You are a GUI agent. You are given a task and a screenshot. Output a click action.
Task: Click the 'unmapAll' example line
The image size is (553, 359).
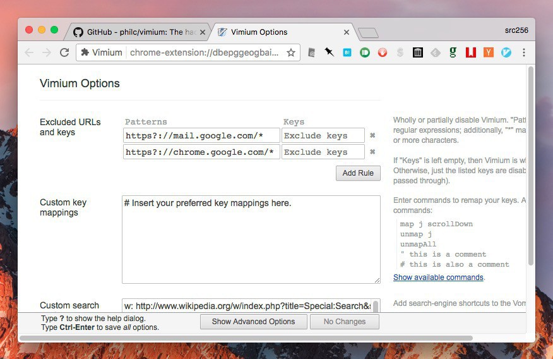coord(418,244)
